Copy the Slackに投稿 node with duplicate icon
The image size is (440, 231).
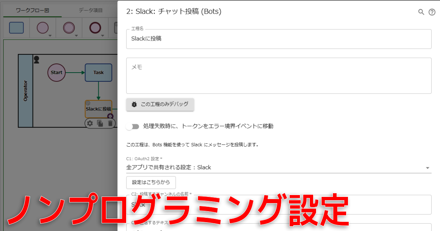click(x=100, y=124)
